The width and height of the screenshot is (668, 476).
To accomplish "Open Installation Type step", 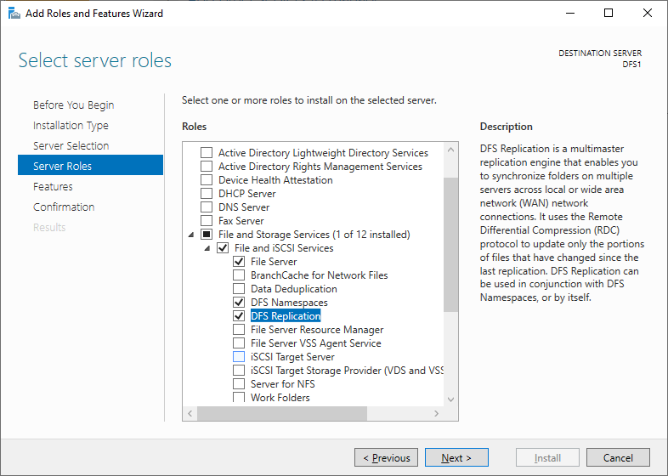I will pos(71,125).
